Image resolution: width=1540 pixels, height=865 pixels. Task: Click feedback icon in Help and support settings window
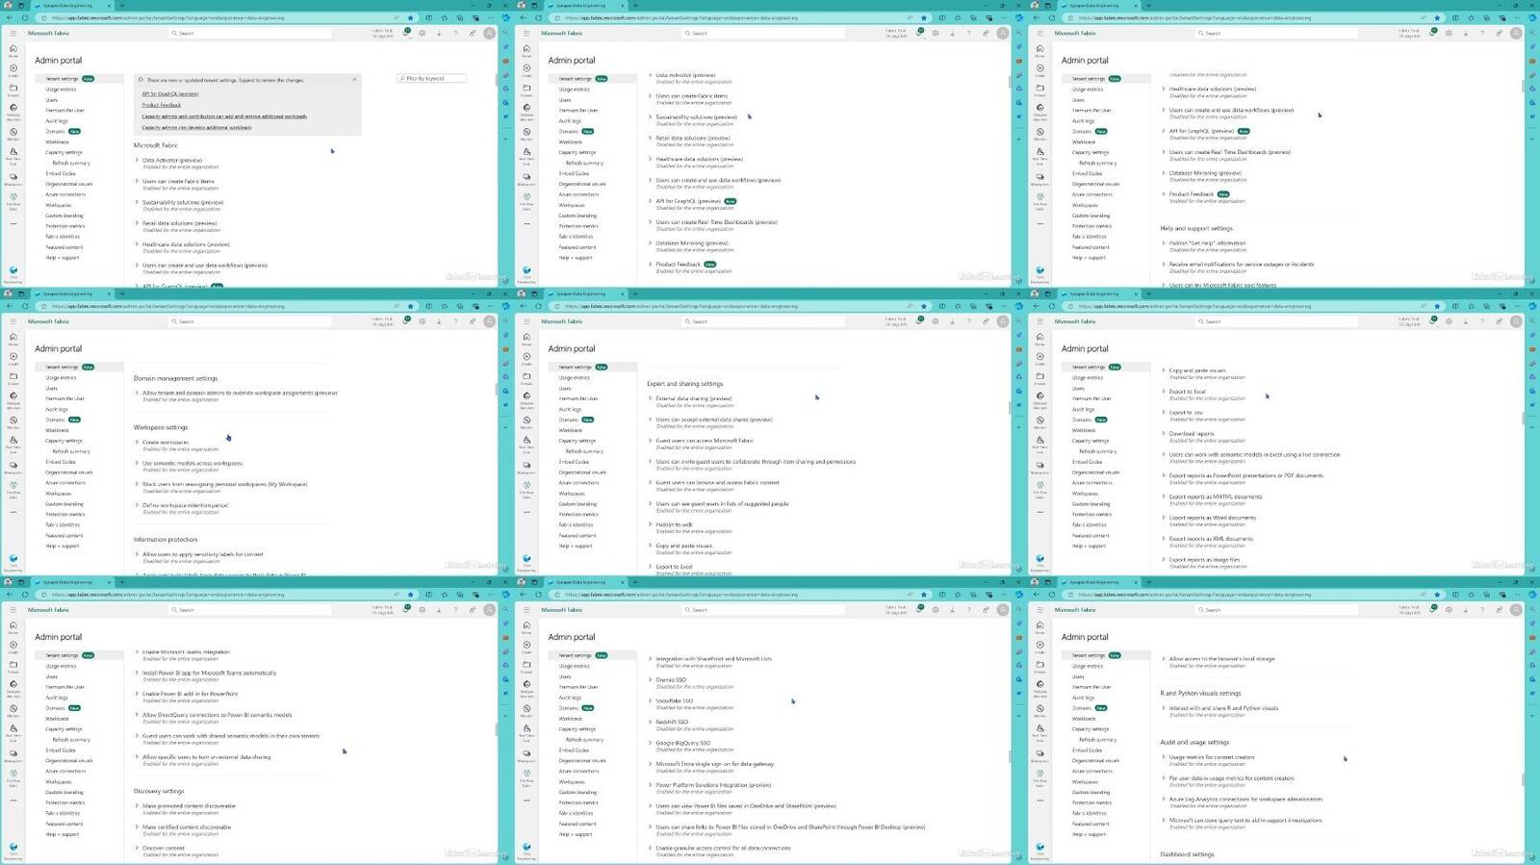pos(1499,33)
